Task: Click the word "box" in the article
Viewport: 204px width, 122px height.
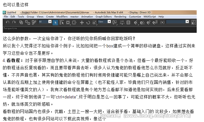Action: pyautogui.click(x=110, y=46)
